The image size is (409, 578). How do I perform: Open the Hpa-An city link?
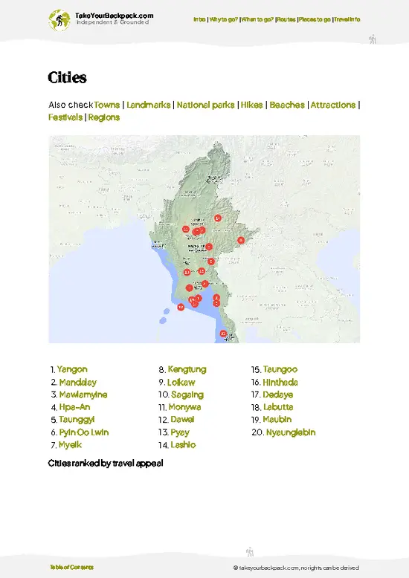[74, 407]
